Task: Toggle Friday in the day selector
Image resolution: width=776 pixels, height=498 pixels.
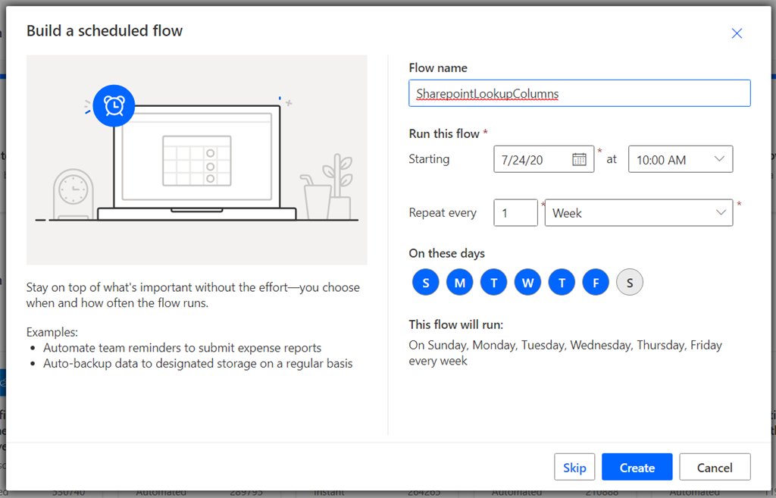Action: (596, 283)
